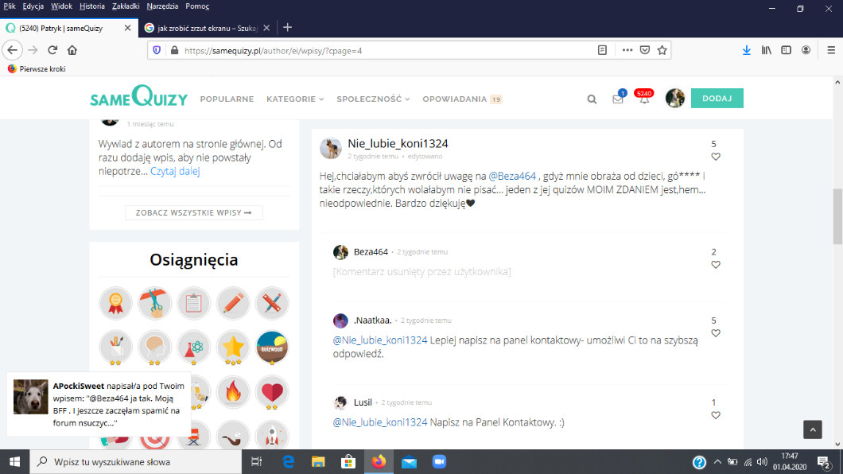Click the Firefox home button

(72, 49)
